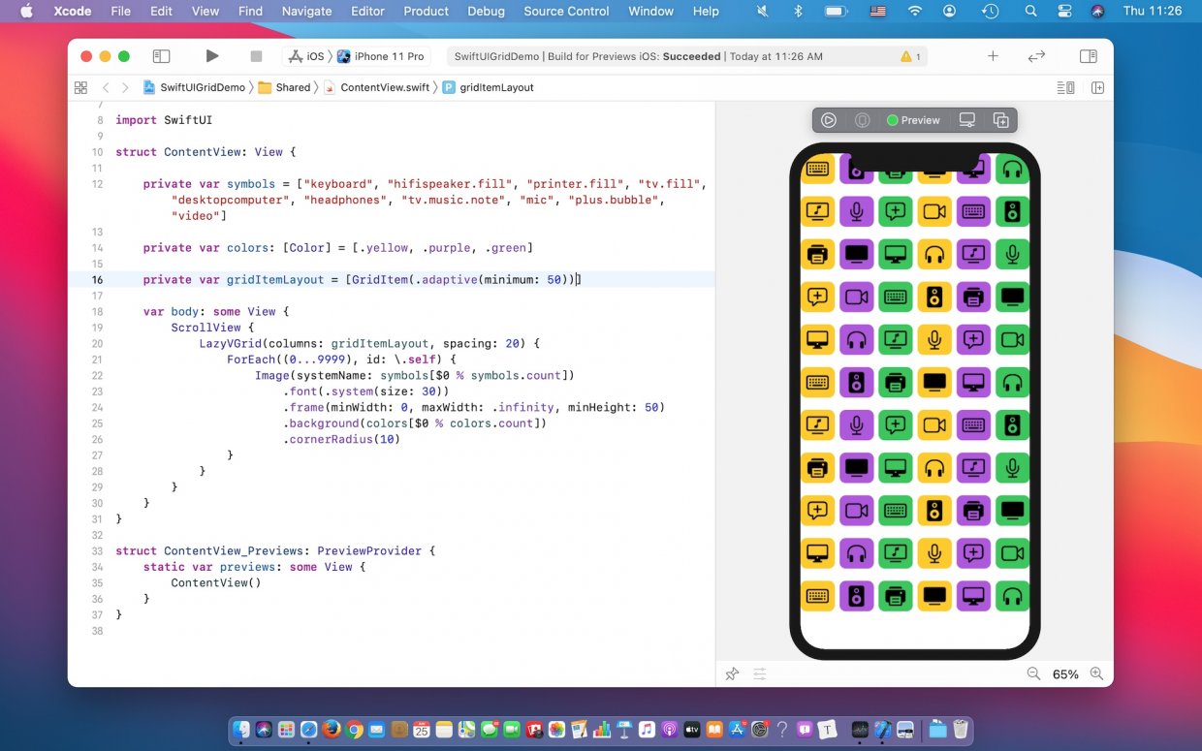Click the yellow warning count indicator

click(x=910, y=56)
